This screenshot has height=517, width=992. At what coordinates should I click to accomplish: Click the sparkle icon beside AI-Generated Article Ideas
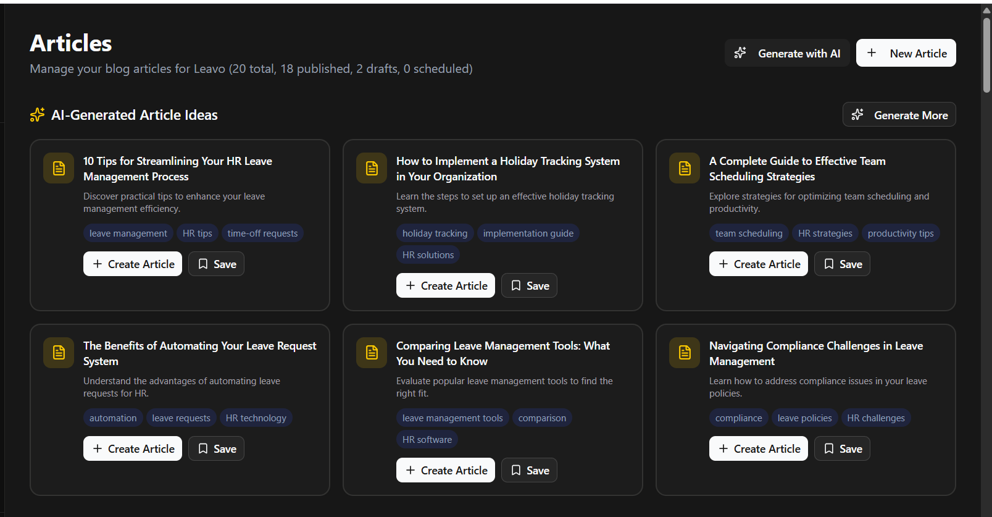(x=37, y=115)
